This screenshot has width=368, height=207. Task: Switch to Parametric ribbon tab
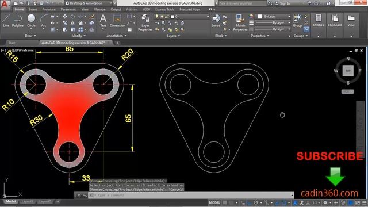click(68, 9)
